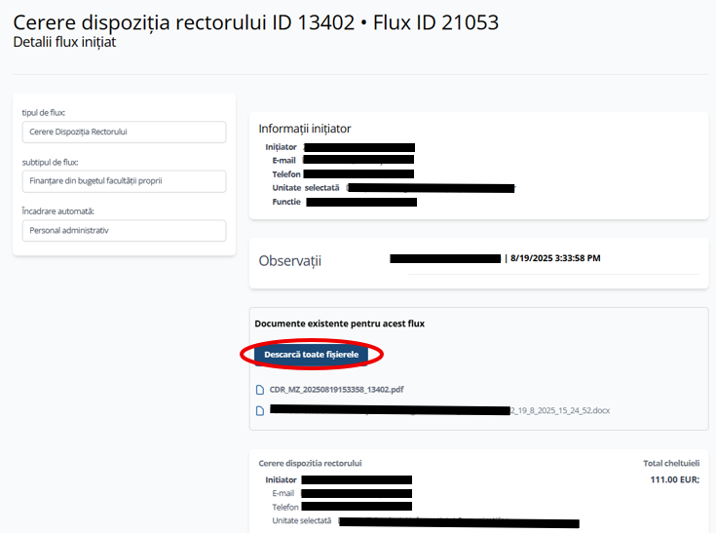Click the PDF document file icon
716x534 pixels.
(260, 390)
